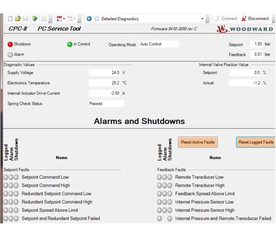Click the grayed calendar-style toolbar icon
The height and width of the screenshot is (238, 276).
point(70,18)
